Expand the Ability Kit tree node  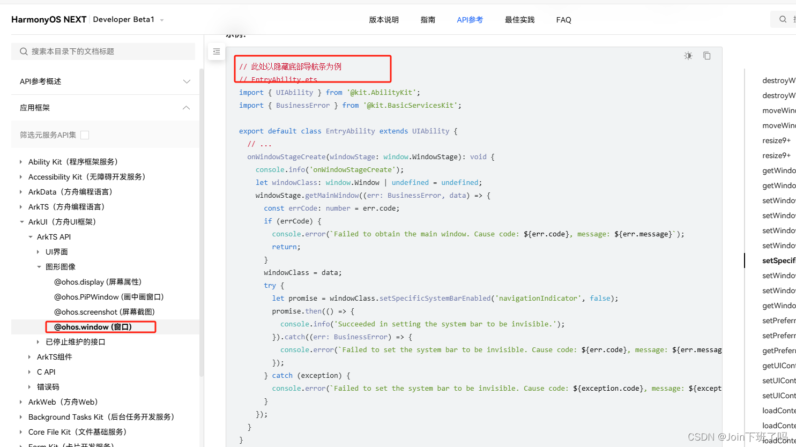coord(21,162)
